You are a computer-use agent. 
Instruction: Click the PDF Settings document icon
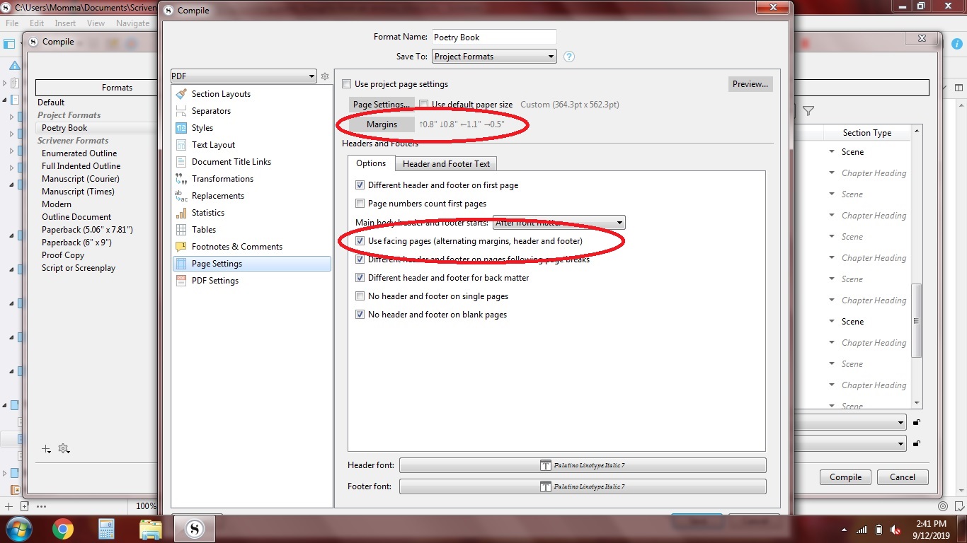pyautogui.click(x=181, y=281)
